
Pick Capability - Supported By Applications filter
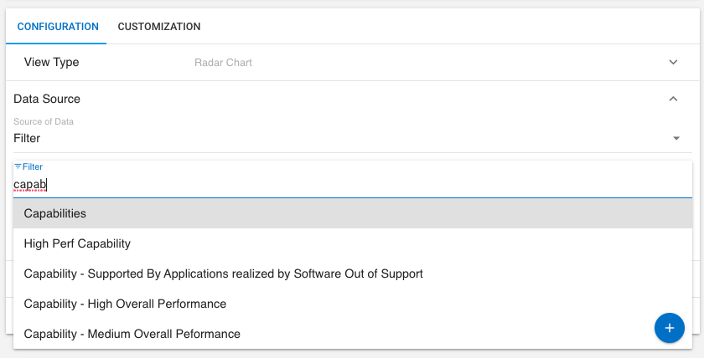pos(223,274)
